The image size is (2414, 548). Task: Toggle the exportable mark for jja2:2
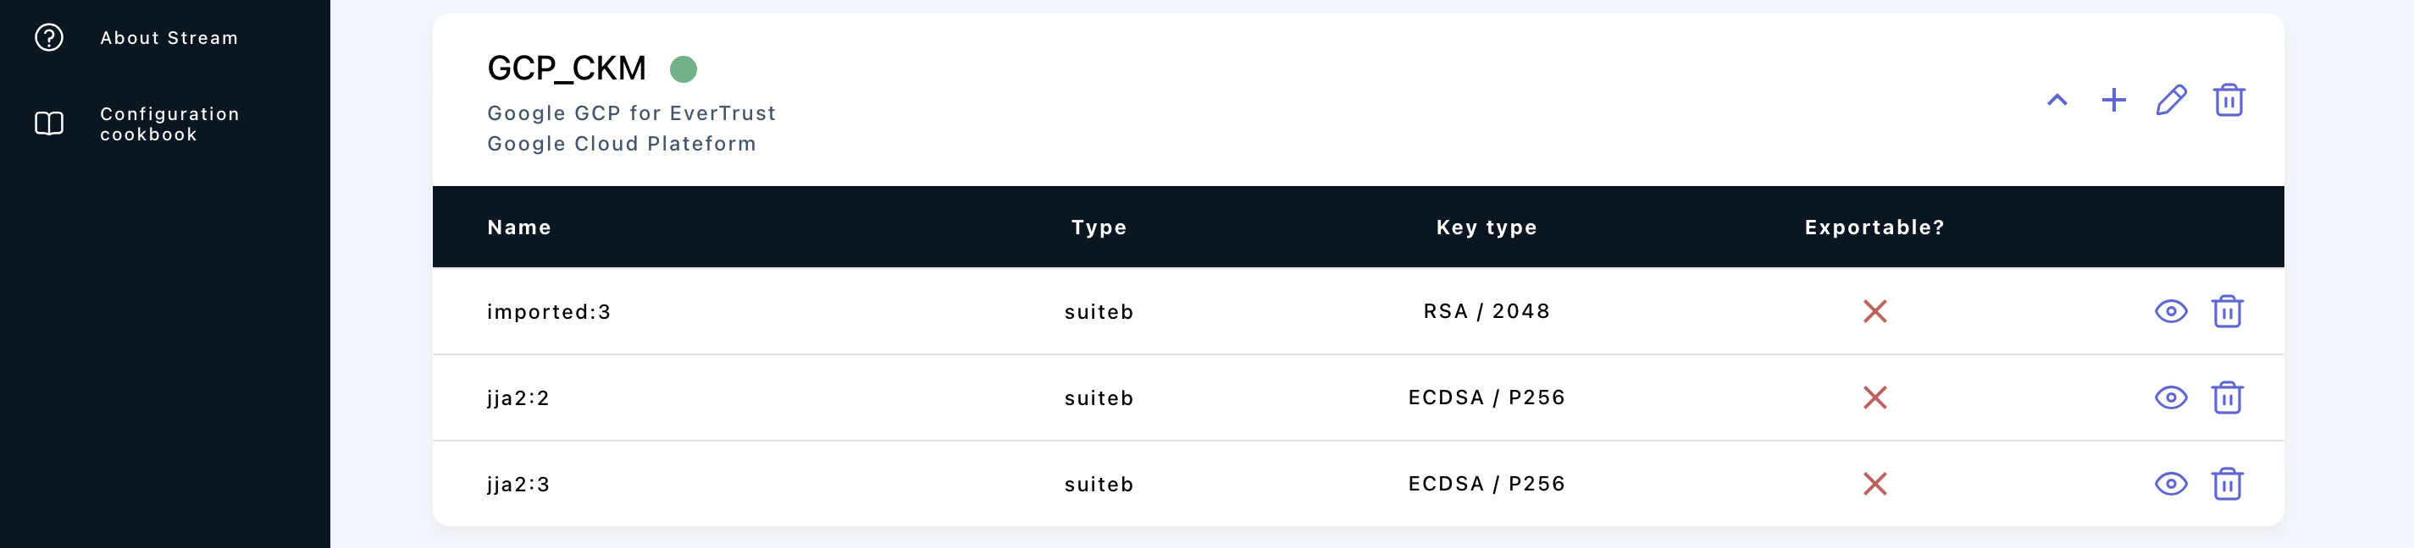pyautogui.click(x=1874, y=397)
